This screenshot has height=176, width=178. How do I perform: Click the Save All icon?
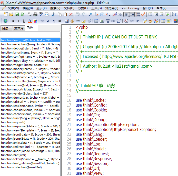coord(23,14)
